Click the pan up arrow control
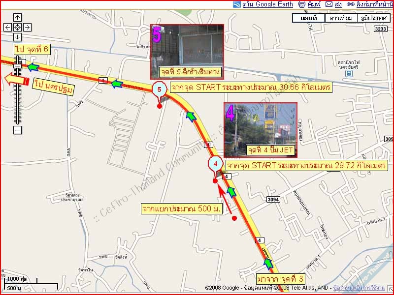The width and height of the screenshot is (394, 295). point(17,18)
